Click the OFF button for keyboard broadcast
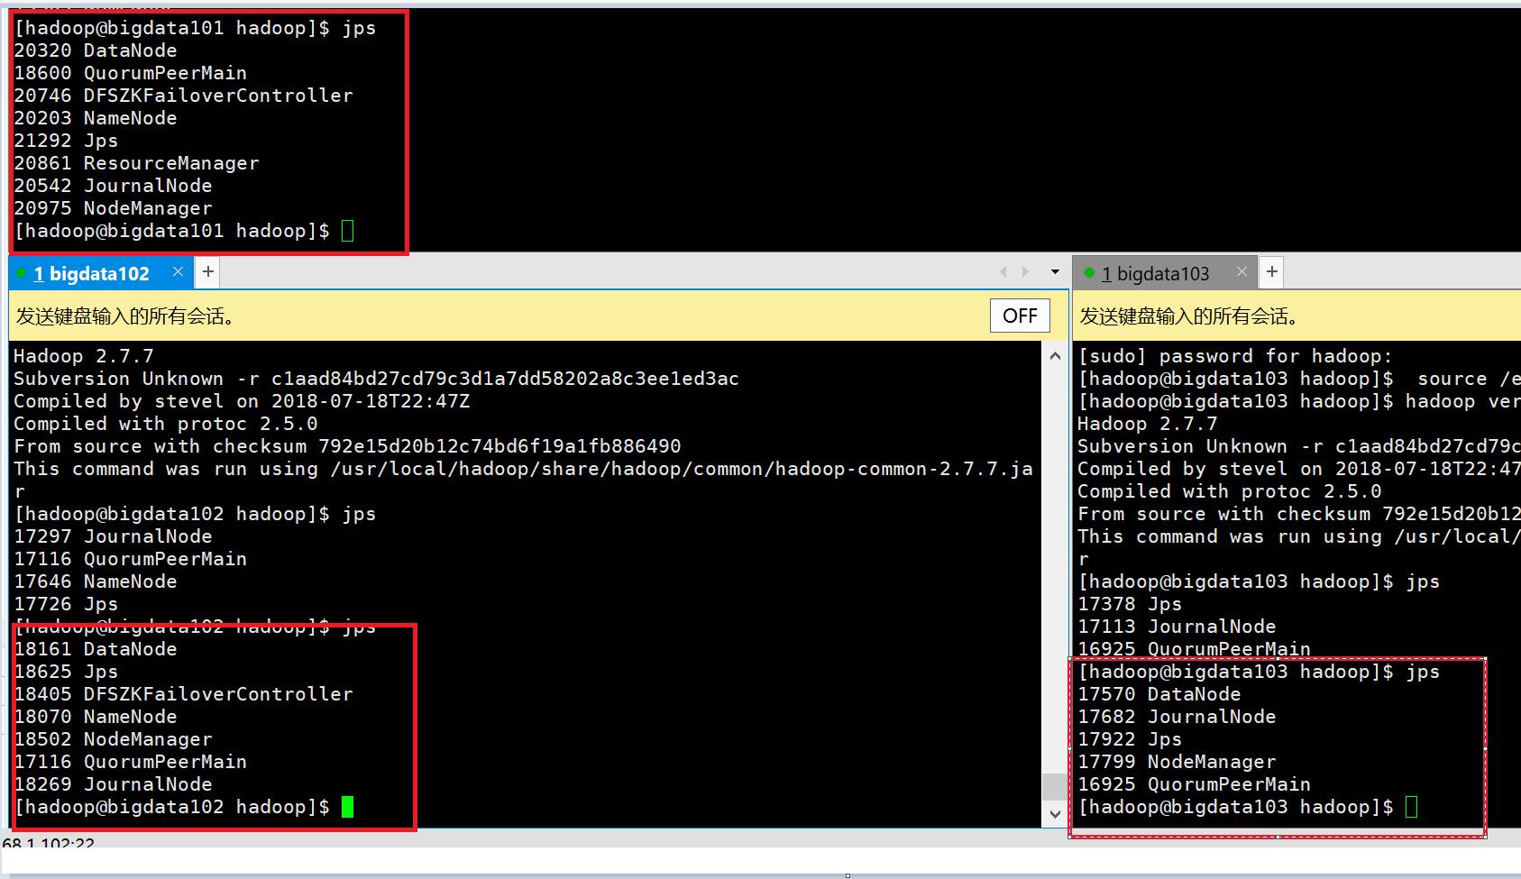This screenshot has width=1521, height=879. 1020,316
